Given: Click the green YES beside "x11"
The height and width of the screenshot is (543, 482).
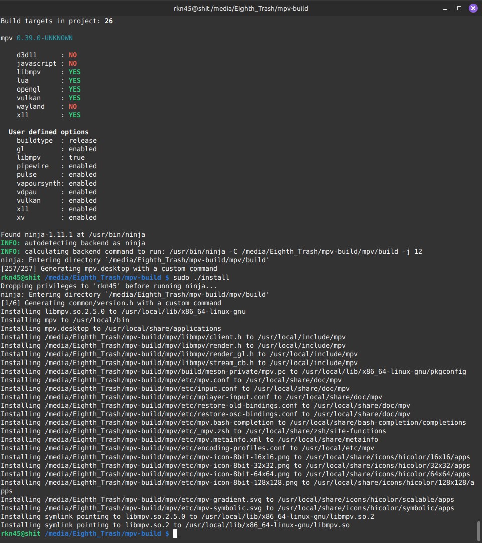Looking at the screenshot, I should coord(75,115).
